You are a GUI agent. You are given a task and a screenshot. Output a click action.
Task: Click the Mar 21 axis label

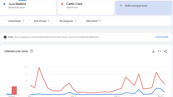click(117, 96)
